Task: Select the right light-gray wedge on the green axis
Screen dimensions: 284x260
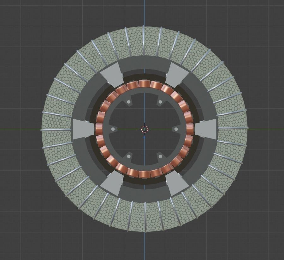Action: tap(206, 129)
